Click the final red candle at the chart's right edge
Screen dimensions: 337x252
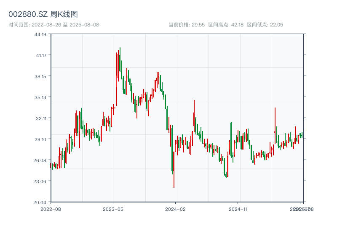tap(304, 134)
